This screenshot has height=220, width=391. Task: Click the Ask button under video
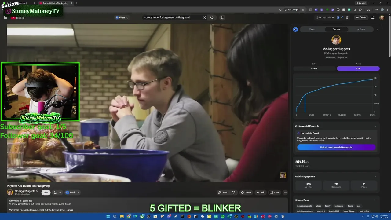tap(260, 193)
